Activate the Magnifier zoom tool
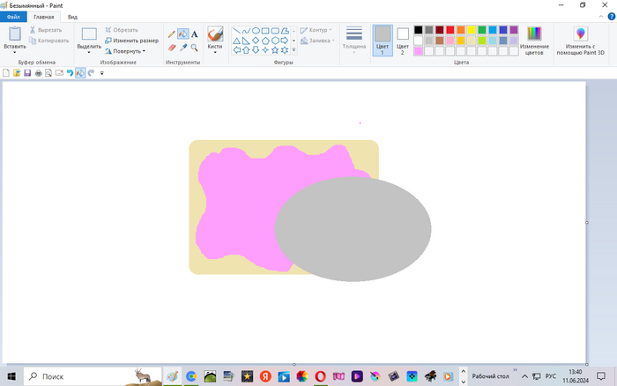 (x=194, y=48)
